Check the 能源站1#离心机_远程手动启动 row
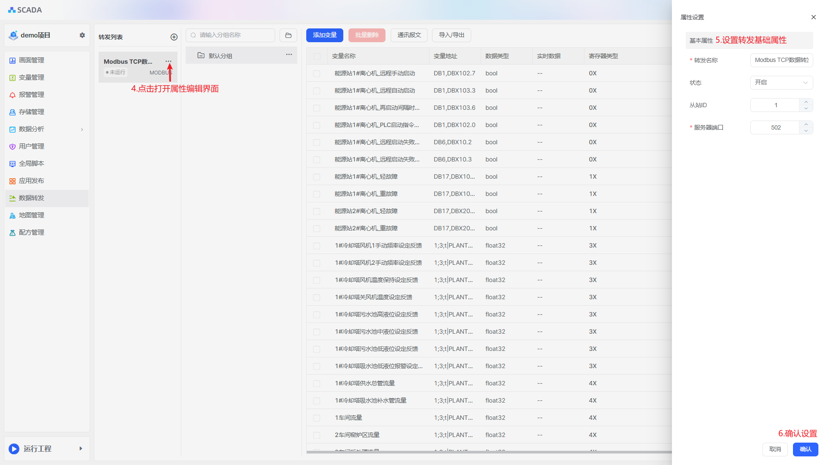 [317, 74]
